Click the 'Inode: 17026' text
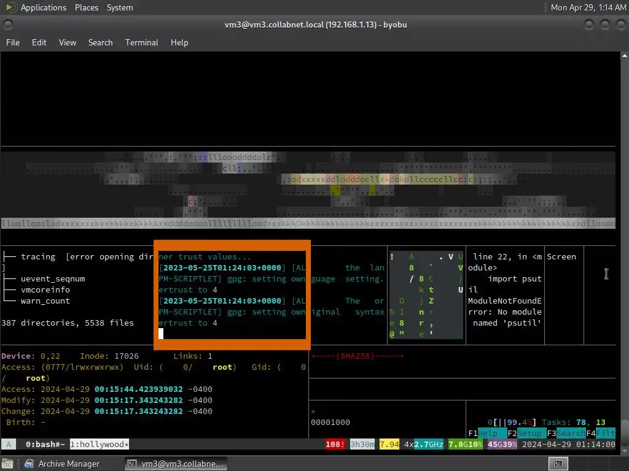629x471 pixels. pyautogui.click(x=109, y=356)
